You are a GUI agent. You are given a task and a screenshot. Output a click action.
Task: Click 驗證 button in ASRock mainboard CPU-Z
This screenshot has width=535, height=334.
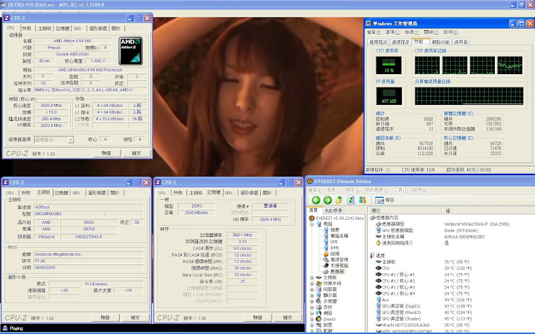click(106, 318)
